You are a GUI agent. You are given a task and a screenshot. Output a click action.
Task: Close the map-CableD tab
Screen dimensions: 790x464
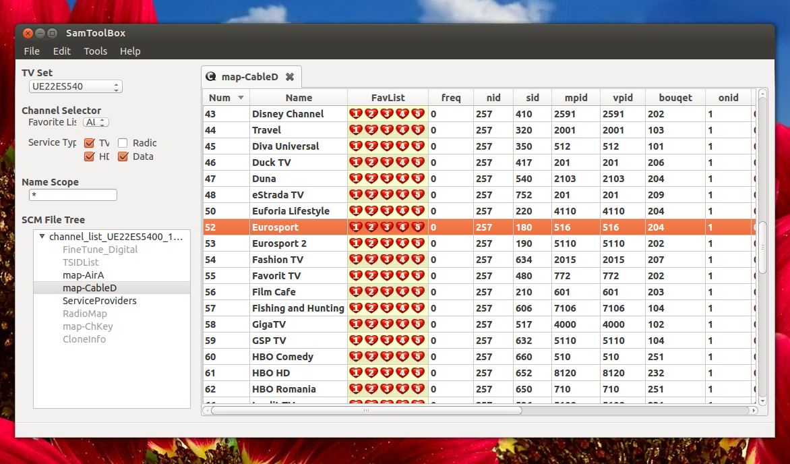(x=290, y=76)
